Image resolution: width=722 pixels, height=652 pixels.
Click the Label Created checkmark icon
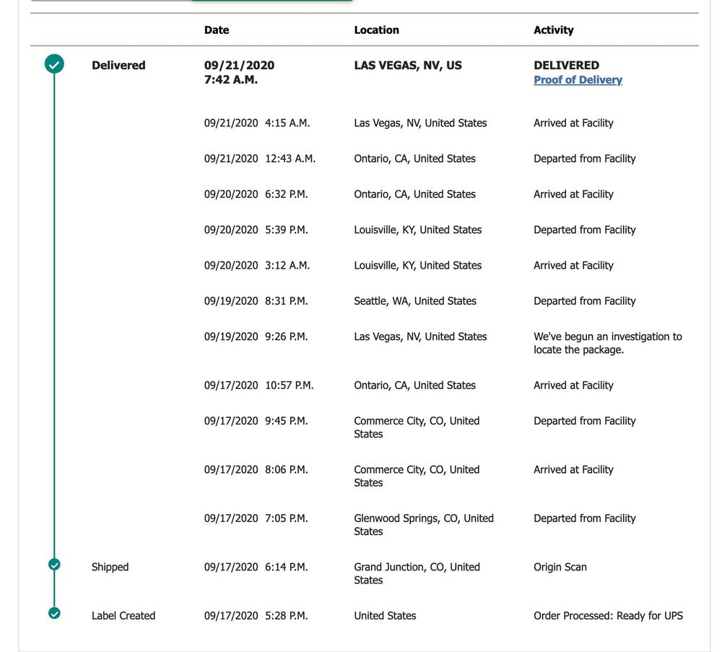[x=54, y=613]
